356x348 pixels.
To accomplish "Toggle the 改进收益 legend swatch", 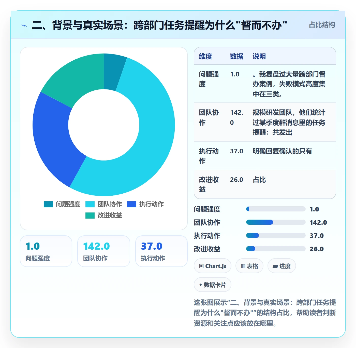I will 90,216.
